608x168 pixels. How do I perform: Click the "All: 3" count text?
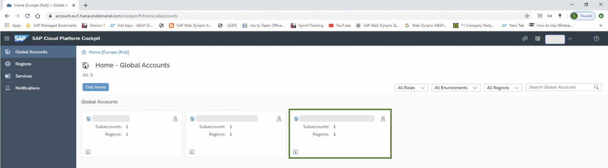(x=88, y=75)
